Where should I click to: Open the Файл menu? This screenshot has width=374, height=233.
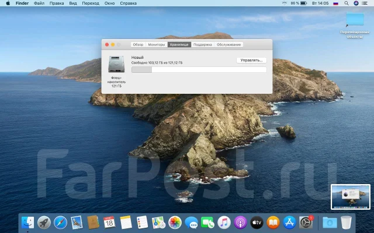tap(39, 3)
